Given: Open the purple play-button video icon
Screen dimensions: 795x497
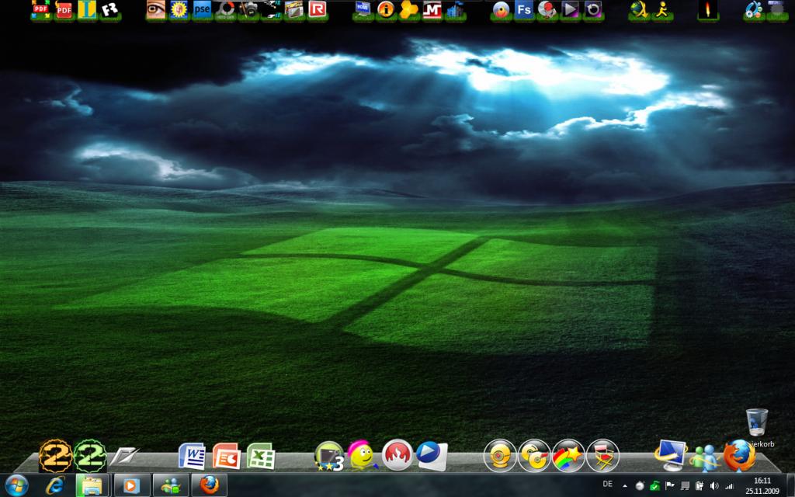Looking at the screenshot, I should point(570,9).
